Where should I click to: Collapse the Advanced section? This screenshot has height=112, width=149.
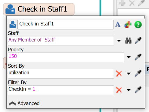click(24, 104)
